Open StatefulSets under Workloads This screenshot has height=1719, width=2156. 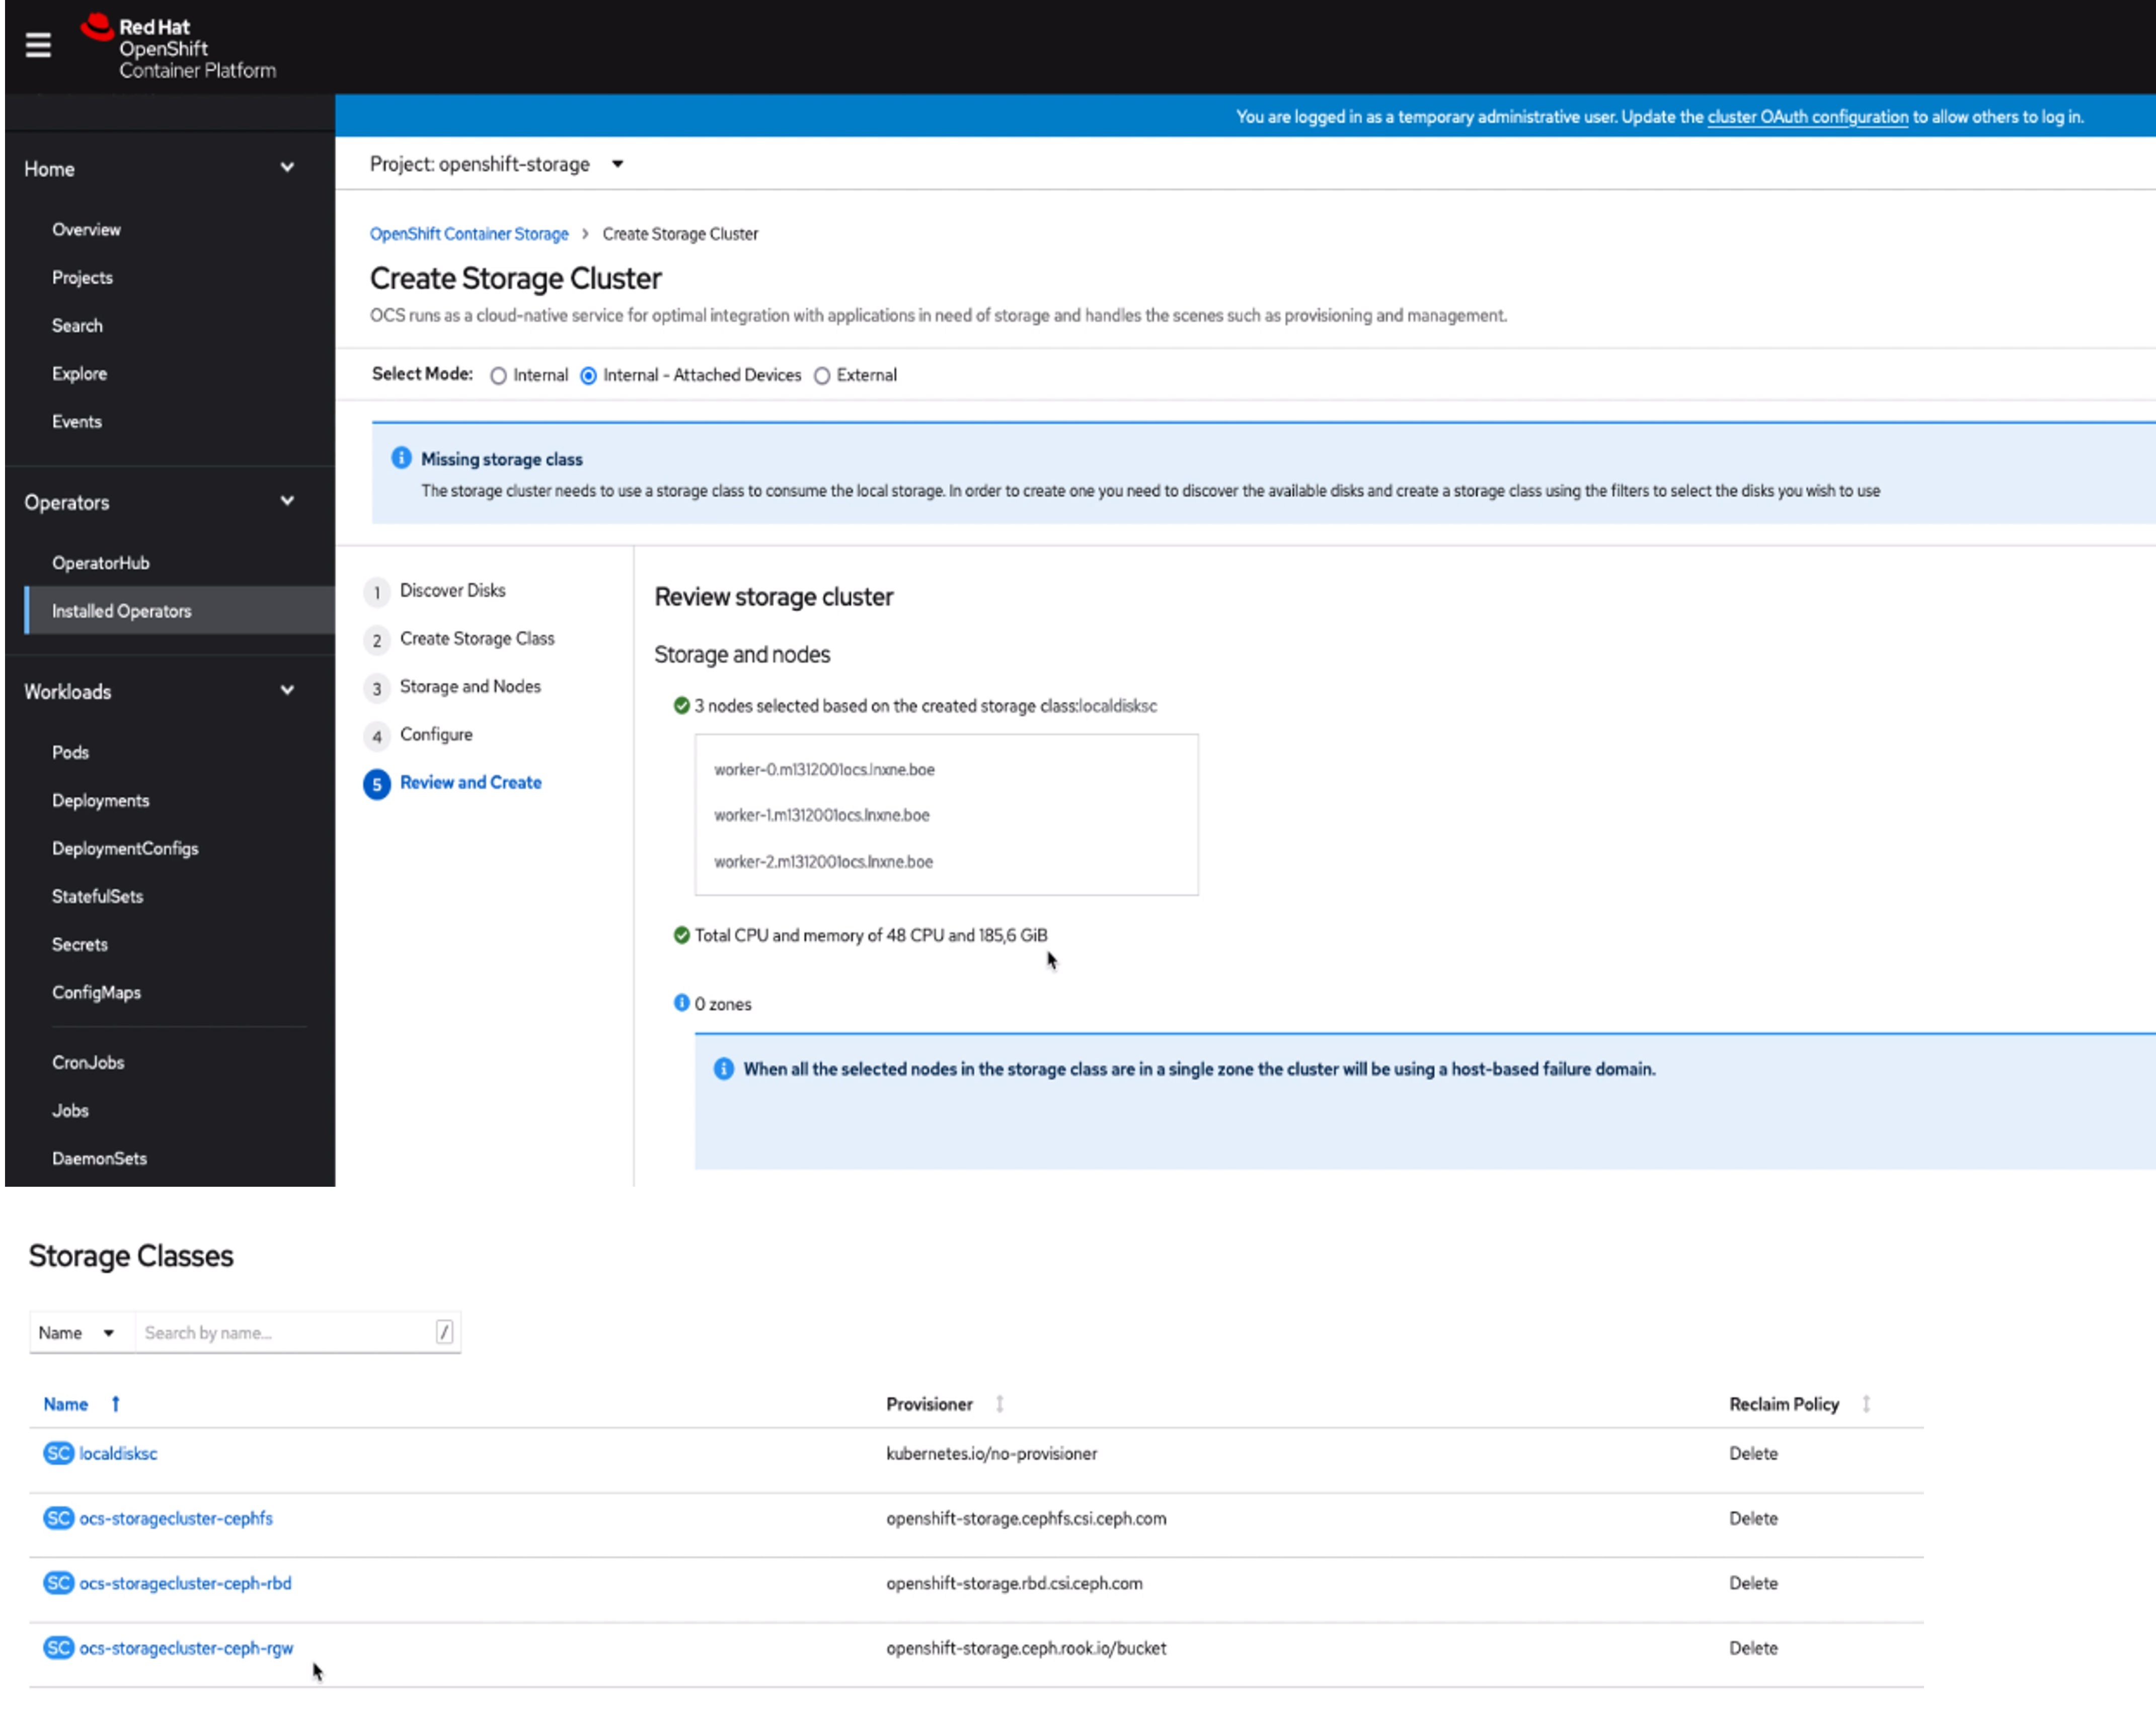[97, 895]
